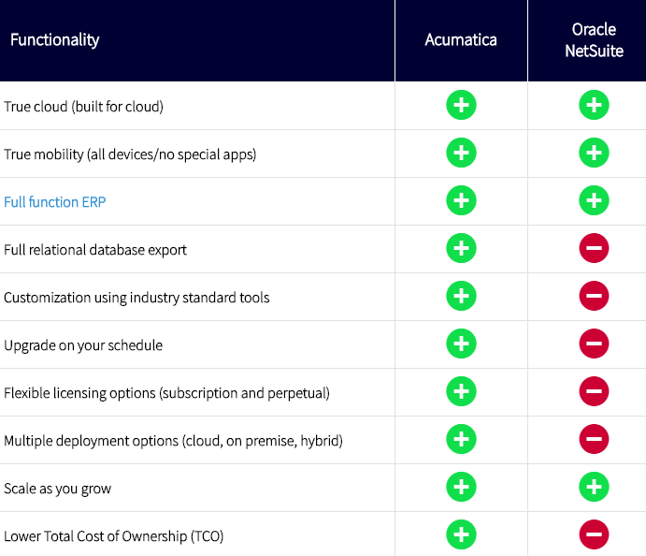Click Acumatica's plus icon for Full function ERP
Image resolution: width=646 pixels, height=556 pixels.
coord(461,201)
